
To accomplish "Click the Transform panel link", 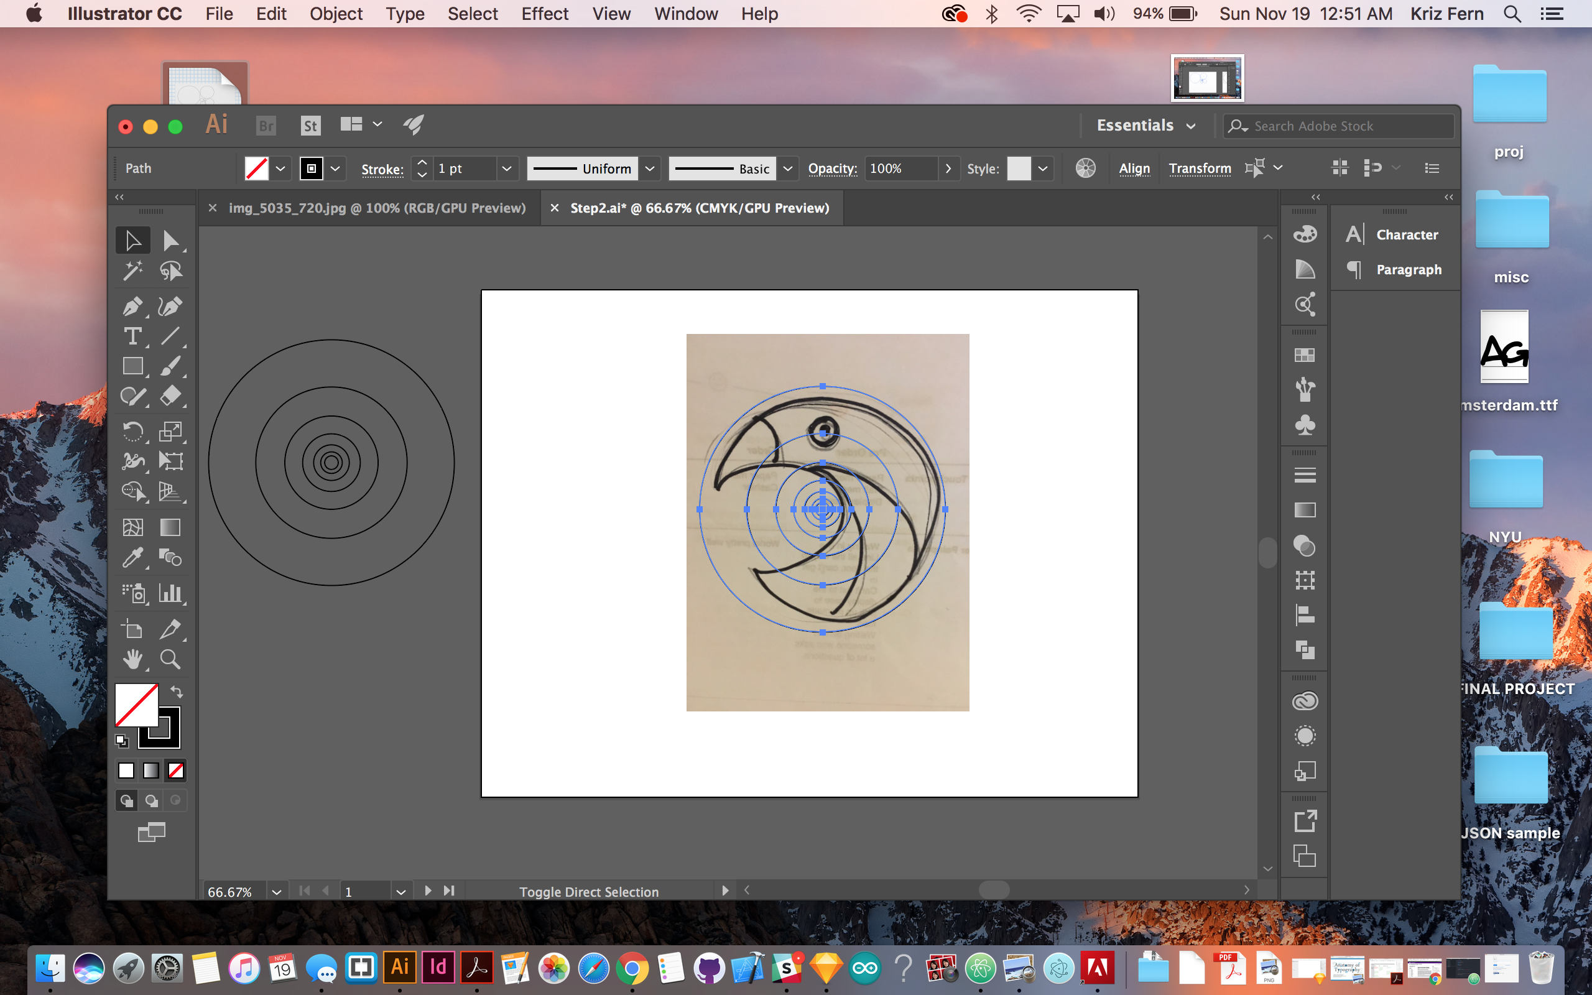I will pyautogui.click(x=1200, y=169).
